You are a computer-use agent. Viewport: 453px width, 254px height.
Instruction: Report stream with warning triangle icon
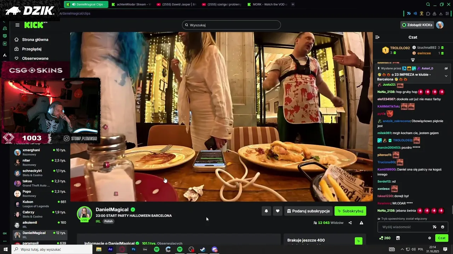(361, 223)
